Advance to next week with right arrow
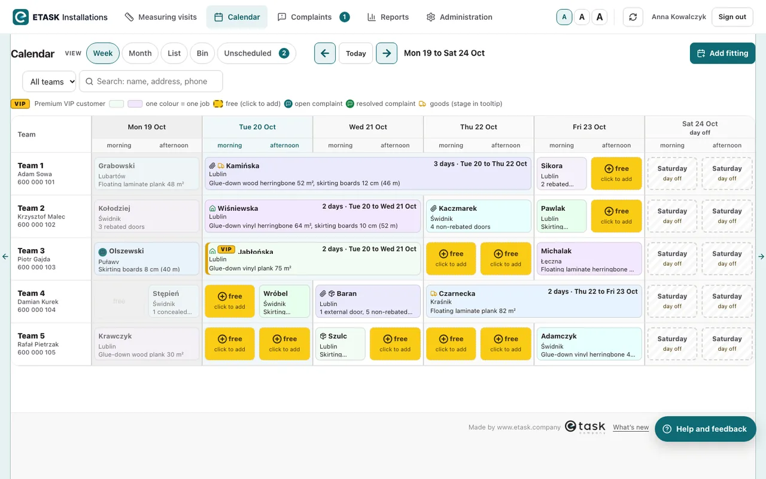The width and height of the screenshot is (766, 479). tap(387, 53)
